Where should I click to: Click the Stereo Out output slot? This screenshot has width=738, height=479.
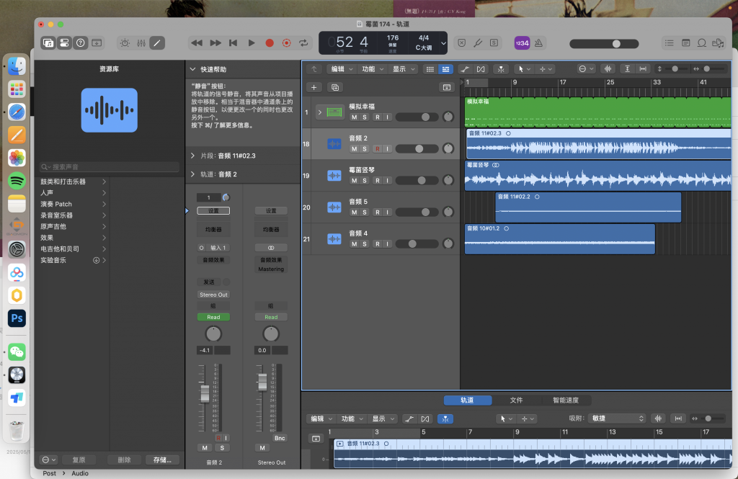click(213, 295)
